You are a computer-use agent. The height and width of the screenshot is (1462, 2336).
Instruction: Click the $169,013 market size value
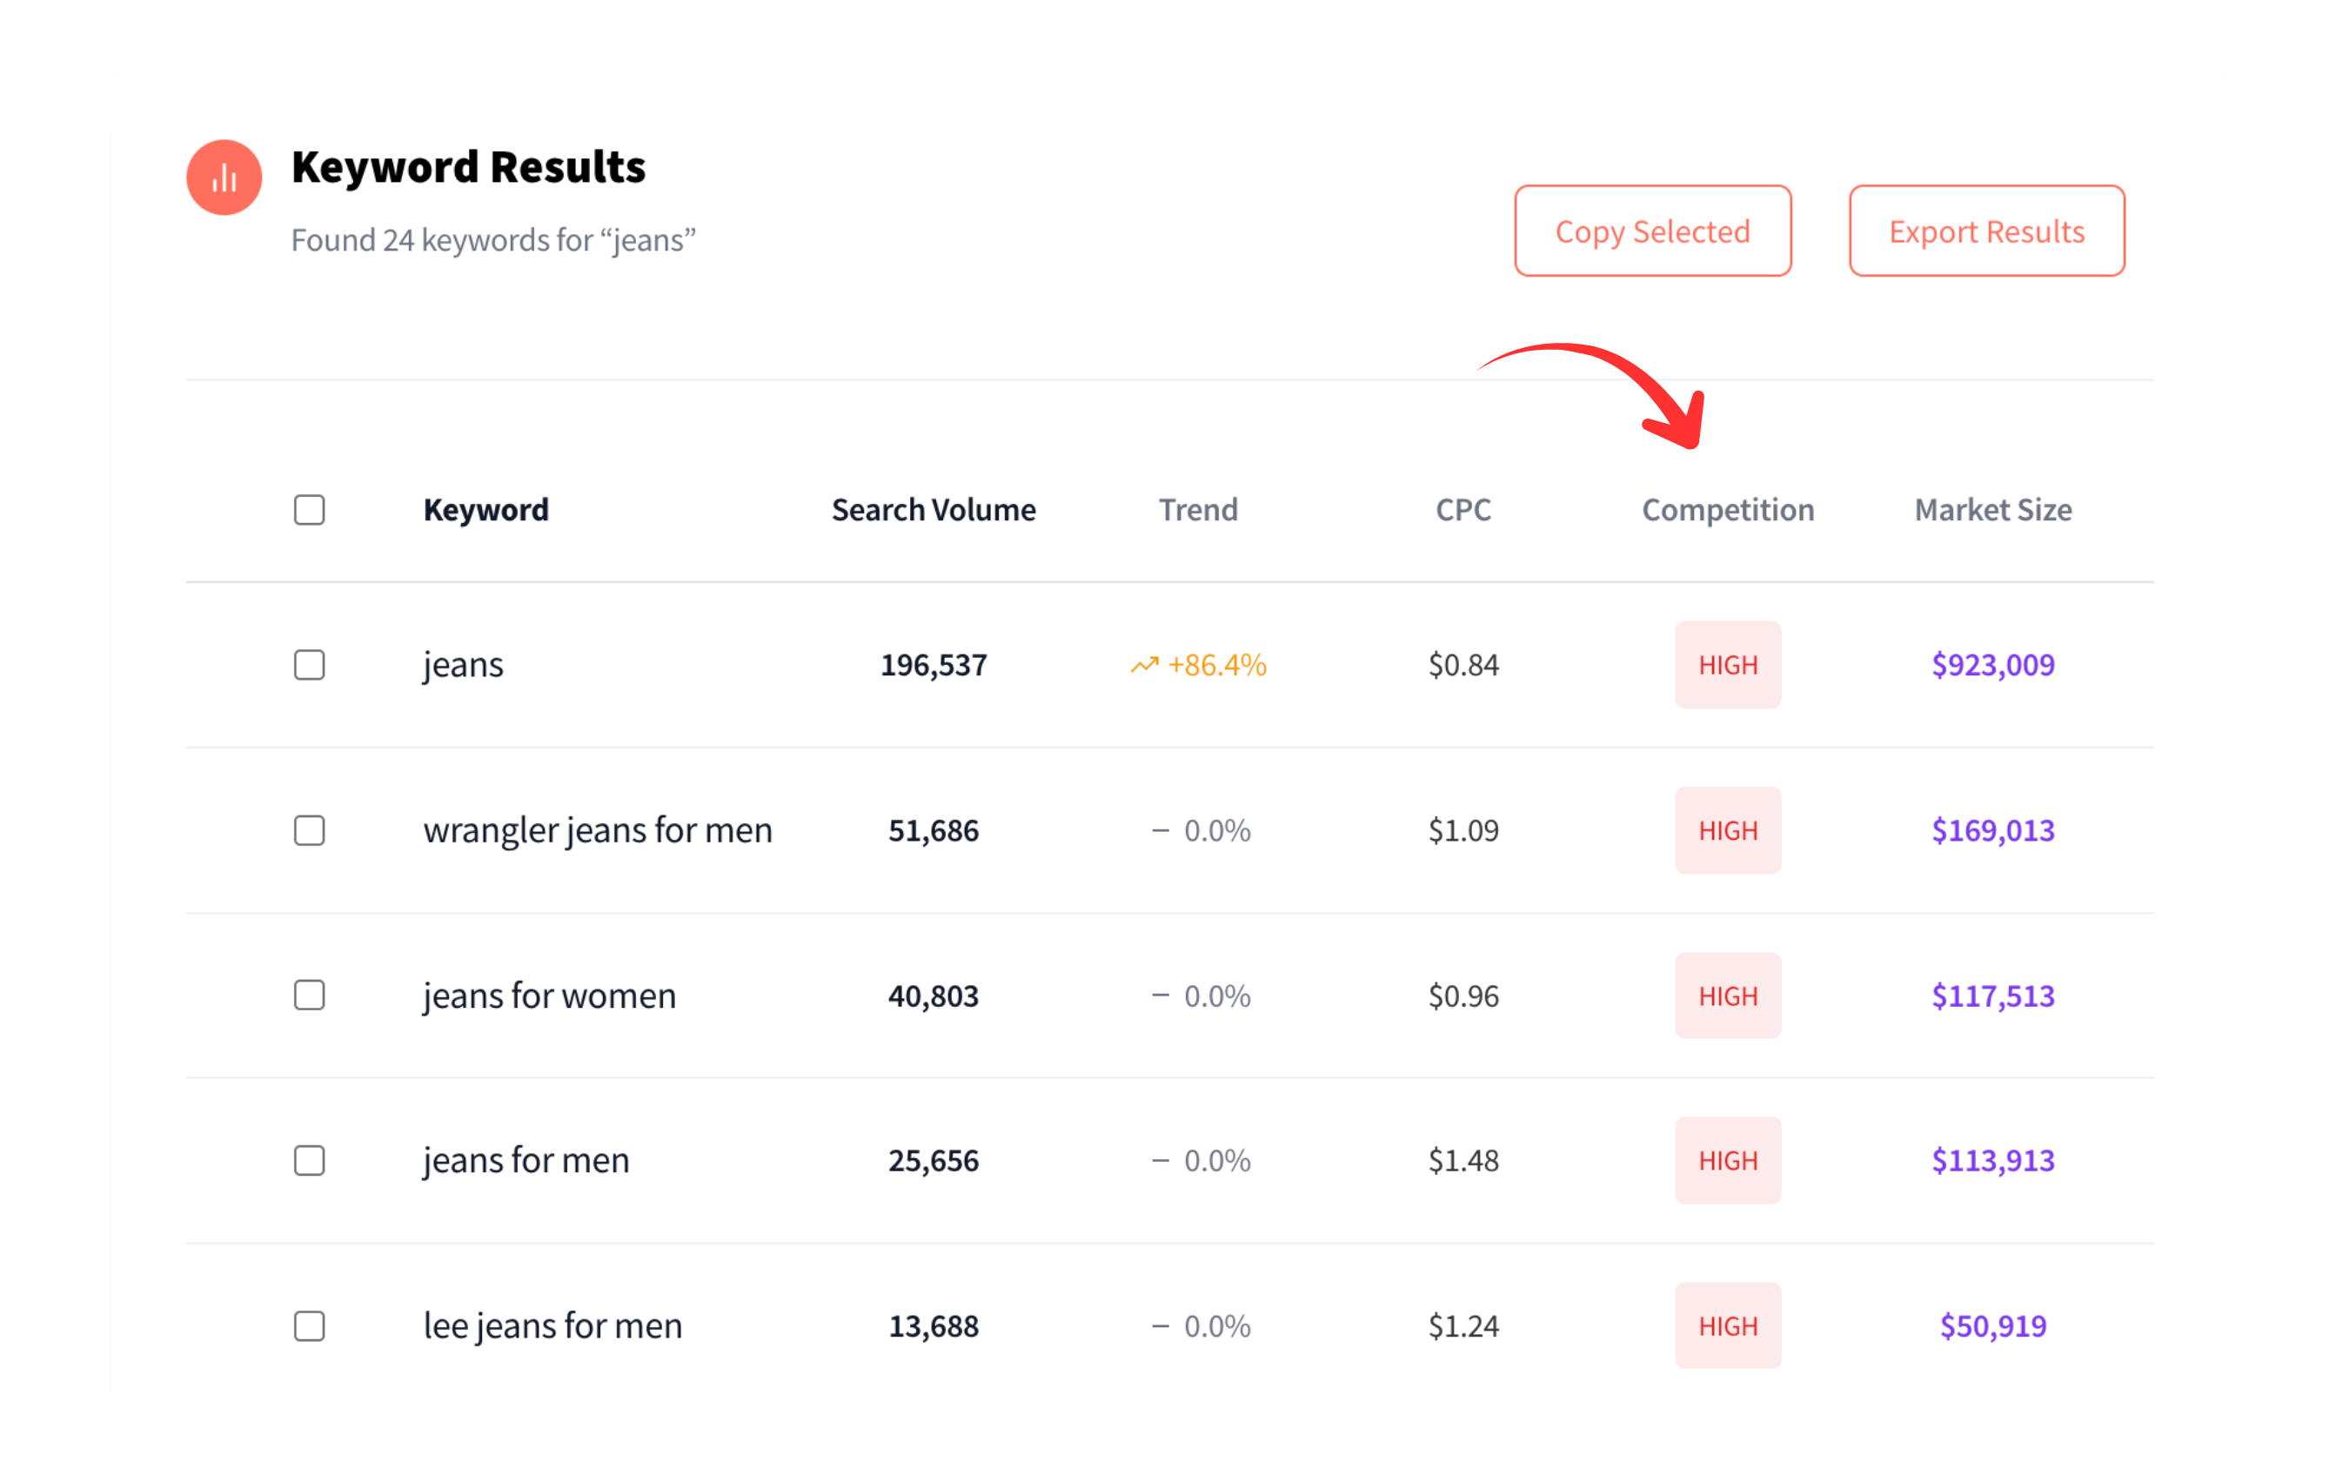(x=1992, y=829)
